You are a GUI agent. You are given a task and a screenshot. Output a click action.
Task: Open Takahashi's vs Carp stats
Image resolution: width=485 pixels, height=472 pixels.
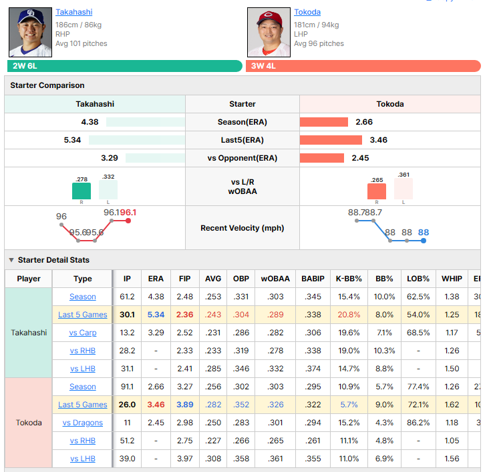83,333
